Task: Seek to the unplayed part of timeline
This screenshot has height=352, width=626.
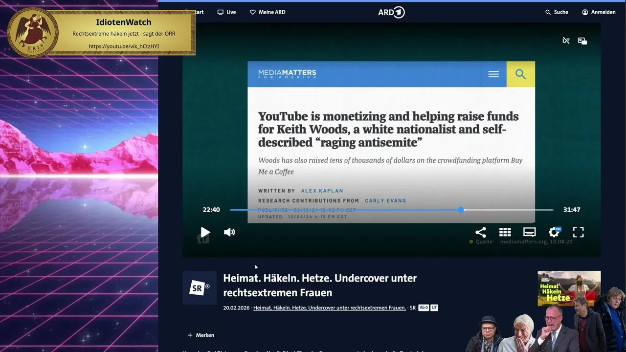Action: pos(509,210)
